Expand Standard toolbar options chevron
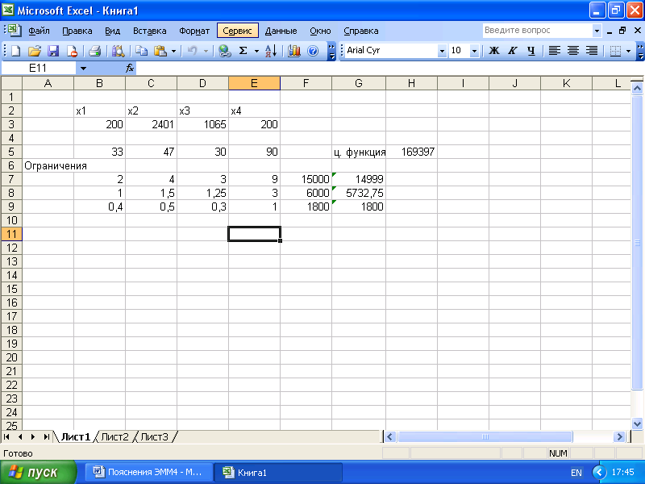 [x=331, y=51]
